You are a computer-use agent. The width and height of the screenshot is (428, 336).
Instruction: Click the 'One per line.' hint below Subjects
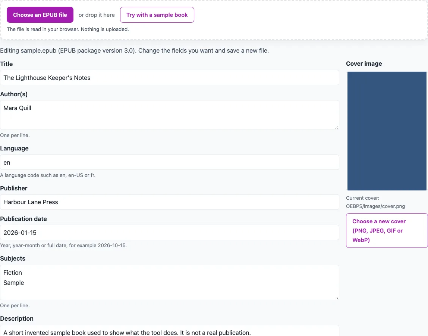pos(15,306)
